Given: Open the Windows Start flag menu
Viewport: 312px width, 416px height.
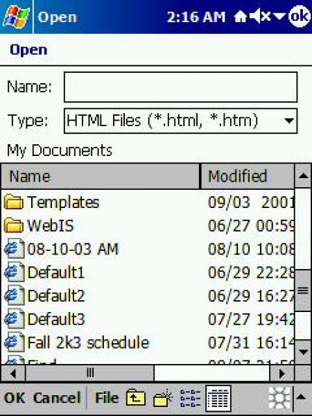Looking at the screenshot, I should (x=16, y=17).
